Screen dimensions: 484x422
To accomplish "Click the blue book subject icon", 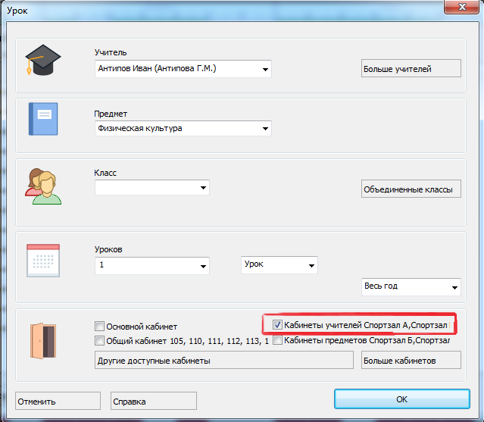I will [x=42, y=118].
